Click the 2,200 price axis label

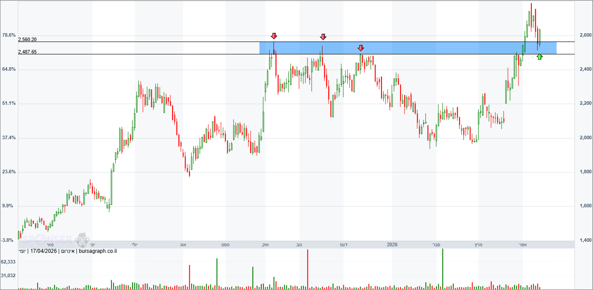585,103
